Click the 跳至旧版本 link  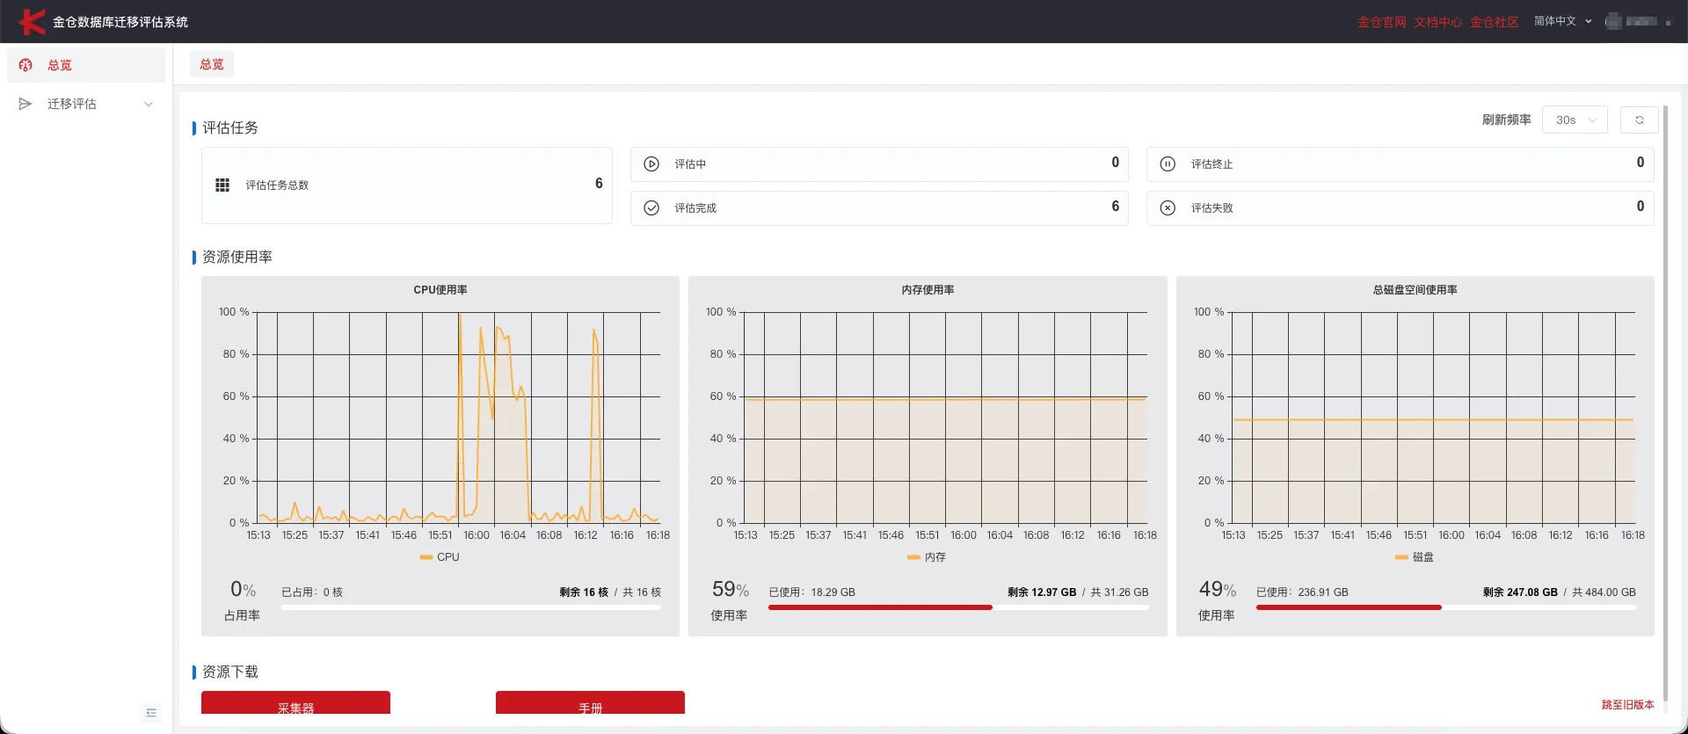(x=1627, y=705)
